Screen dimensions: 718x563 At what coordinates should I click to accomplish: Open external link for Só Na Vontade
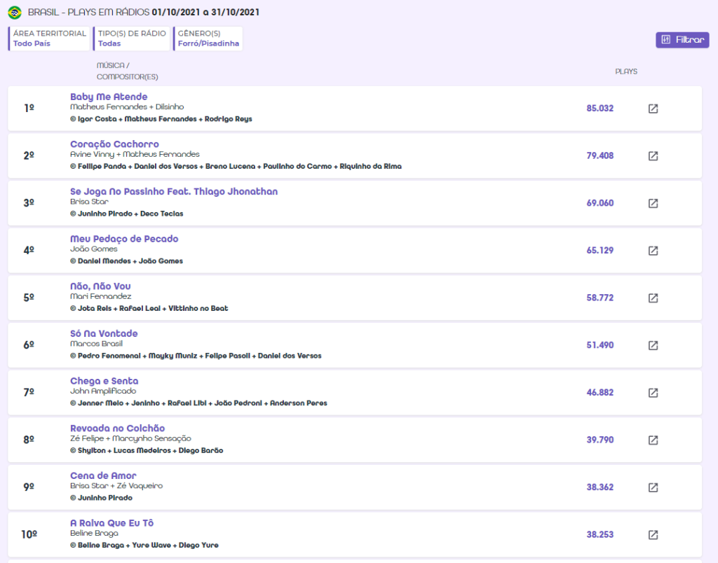coord(653,345)
